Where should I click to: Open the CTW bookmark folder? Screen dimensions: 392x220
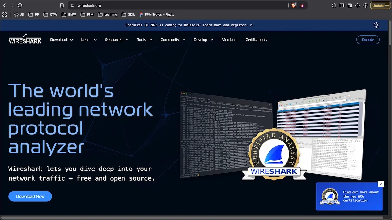click(x=50, y=14)
